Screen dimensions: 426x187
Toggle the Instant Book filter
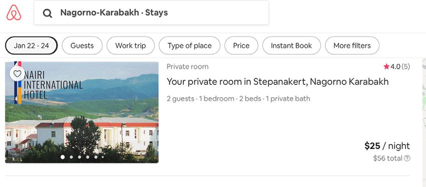pos(292,46)
